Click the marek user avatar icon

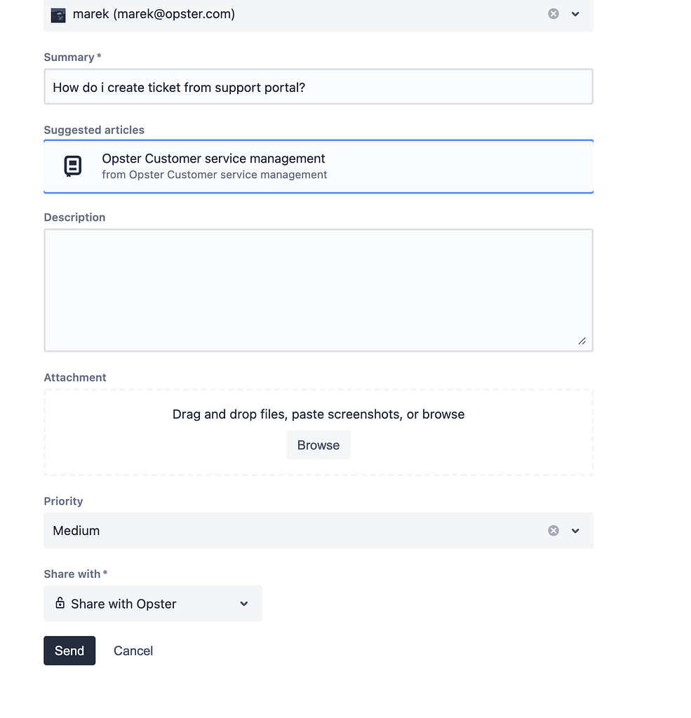pyautogui.click(x=58, y=15)
